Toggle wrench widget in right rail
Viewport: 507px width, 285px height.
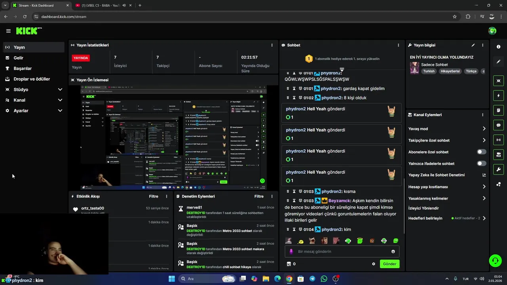(x=498, y=169)
